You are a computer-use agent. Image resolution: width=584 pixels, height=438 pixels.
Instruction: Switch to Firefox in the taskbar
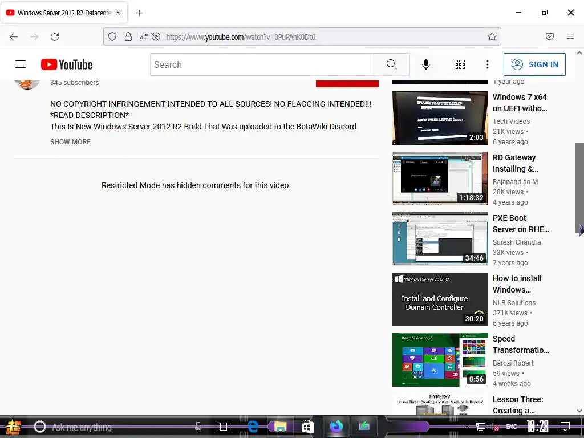tap(336, 427)
